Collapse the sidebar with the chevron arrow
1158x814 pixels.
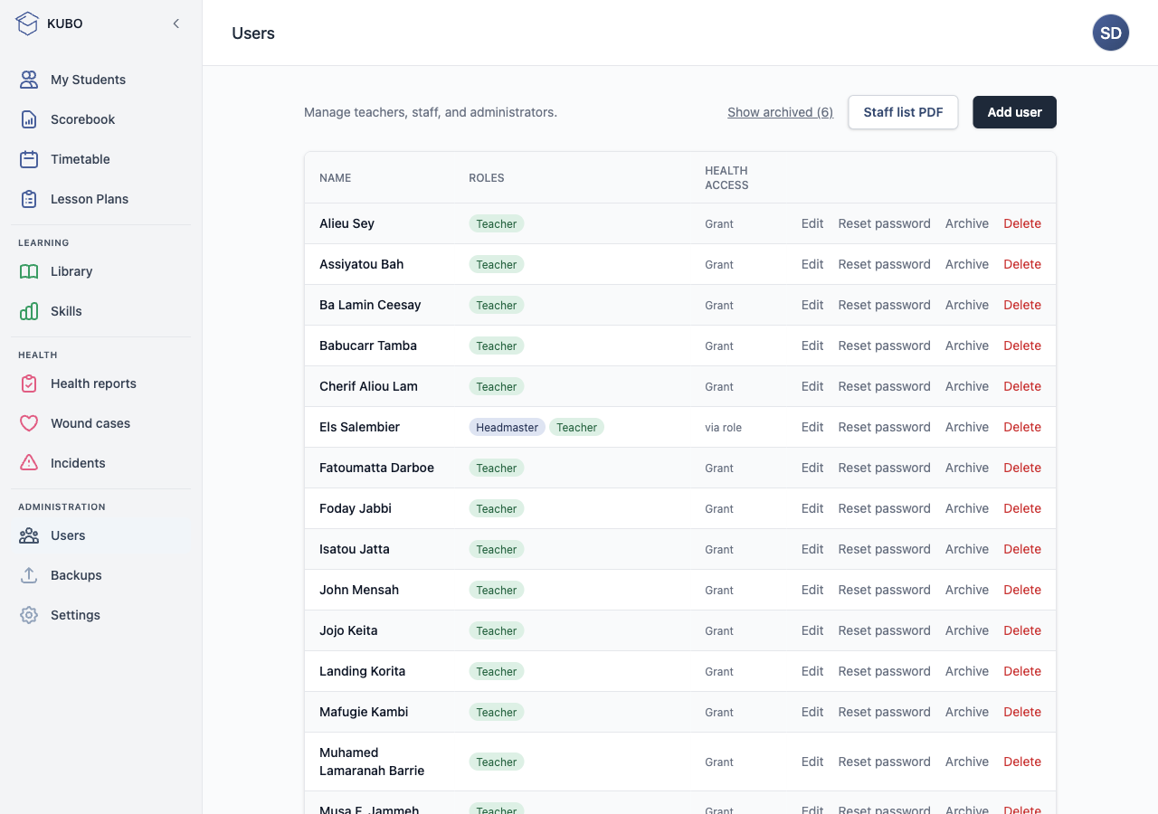tap(176, 24)
